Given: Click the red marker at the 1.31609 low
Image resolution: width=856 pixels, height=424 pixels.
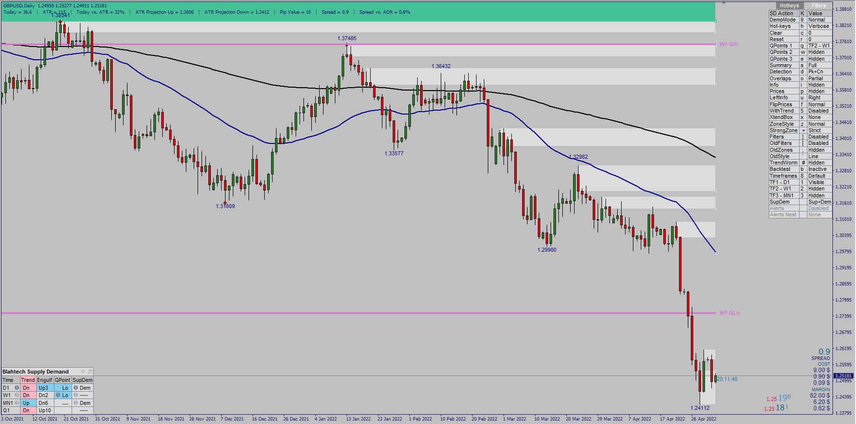Looking at the screenshot, I should pyautogui.click(x=225, y=202).
